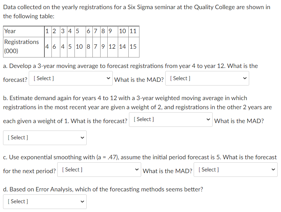Click the chevron on part a forecast selector
Image resolution: width=281 pixels, height=212 pixels.
[x=108, y=78]
